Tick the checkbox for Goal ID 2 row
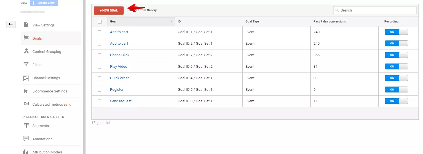 pos(99,44)
